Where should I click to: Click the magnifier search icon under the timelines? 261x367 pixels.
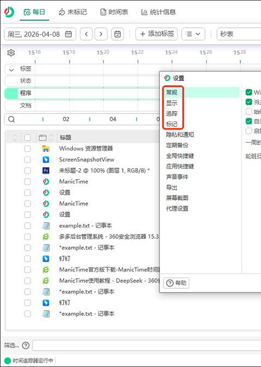(11, 119)
